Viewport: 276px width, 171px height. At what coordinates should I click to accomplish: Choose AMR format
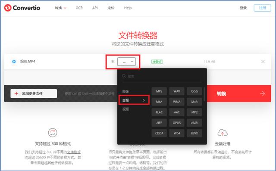tap(194, 123)
